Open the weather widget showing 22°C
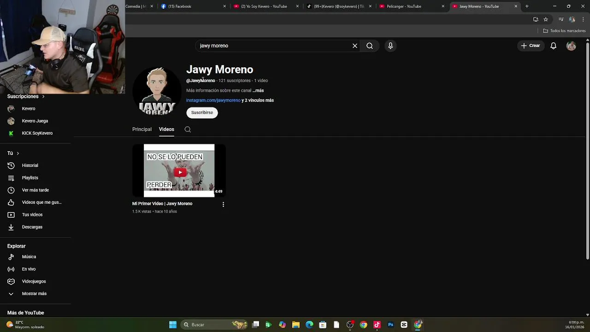The image size is (590, 332). pyautogui.click(x=25, y=325)
